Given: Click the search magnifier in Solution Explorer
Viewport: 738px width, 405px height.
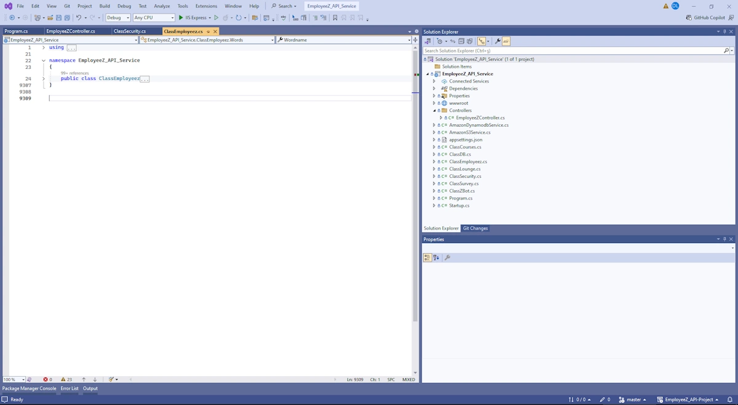Looking at the screenshot, I should (726, 50).
